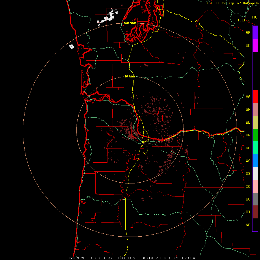The height and width of the screenshot is (260, 260).
Task: Click the GR legend label
Action: pyautogui.click(x=248, y=109)
